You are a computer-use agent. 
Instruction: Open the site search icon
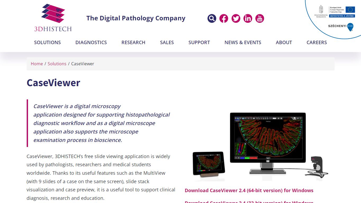pyautogui.click(x=212, y=19)
